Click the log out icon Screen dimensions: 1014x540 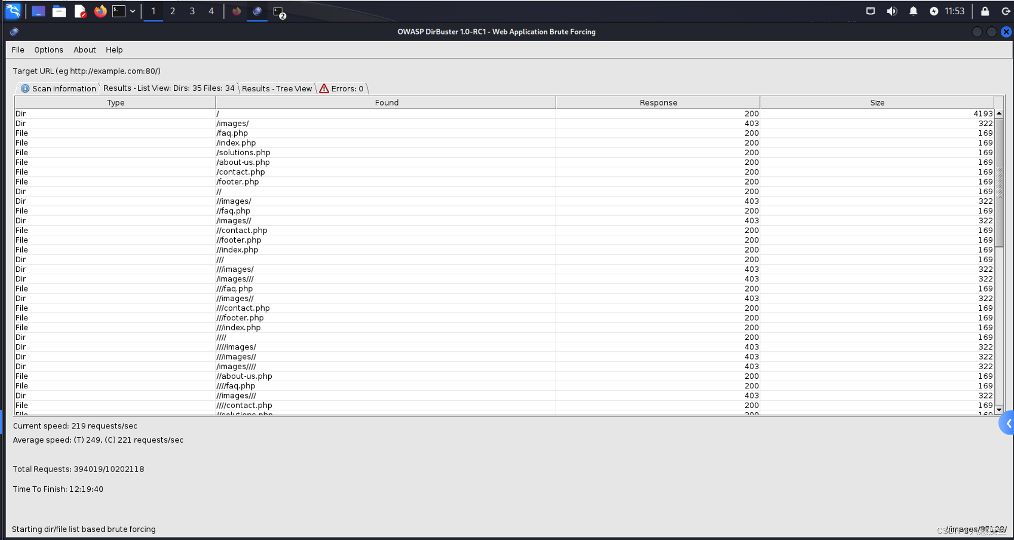coord(1006,11)
